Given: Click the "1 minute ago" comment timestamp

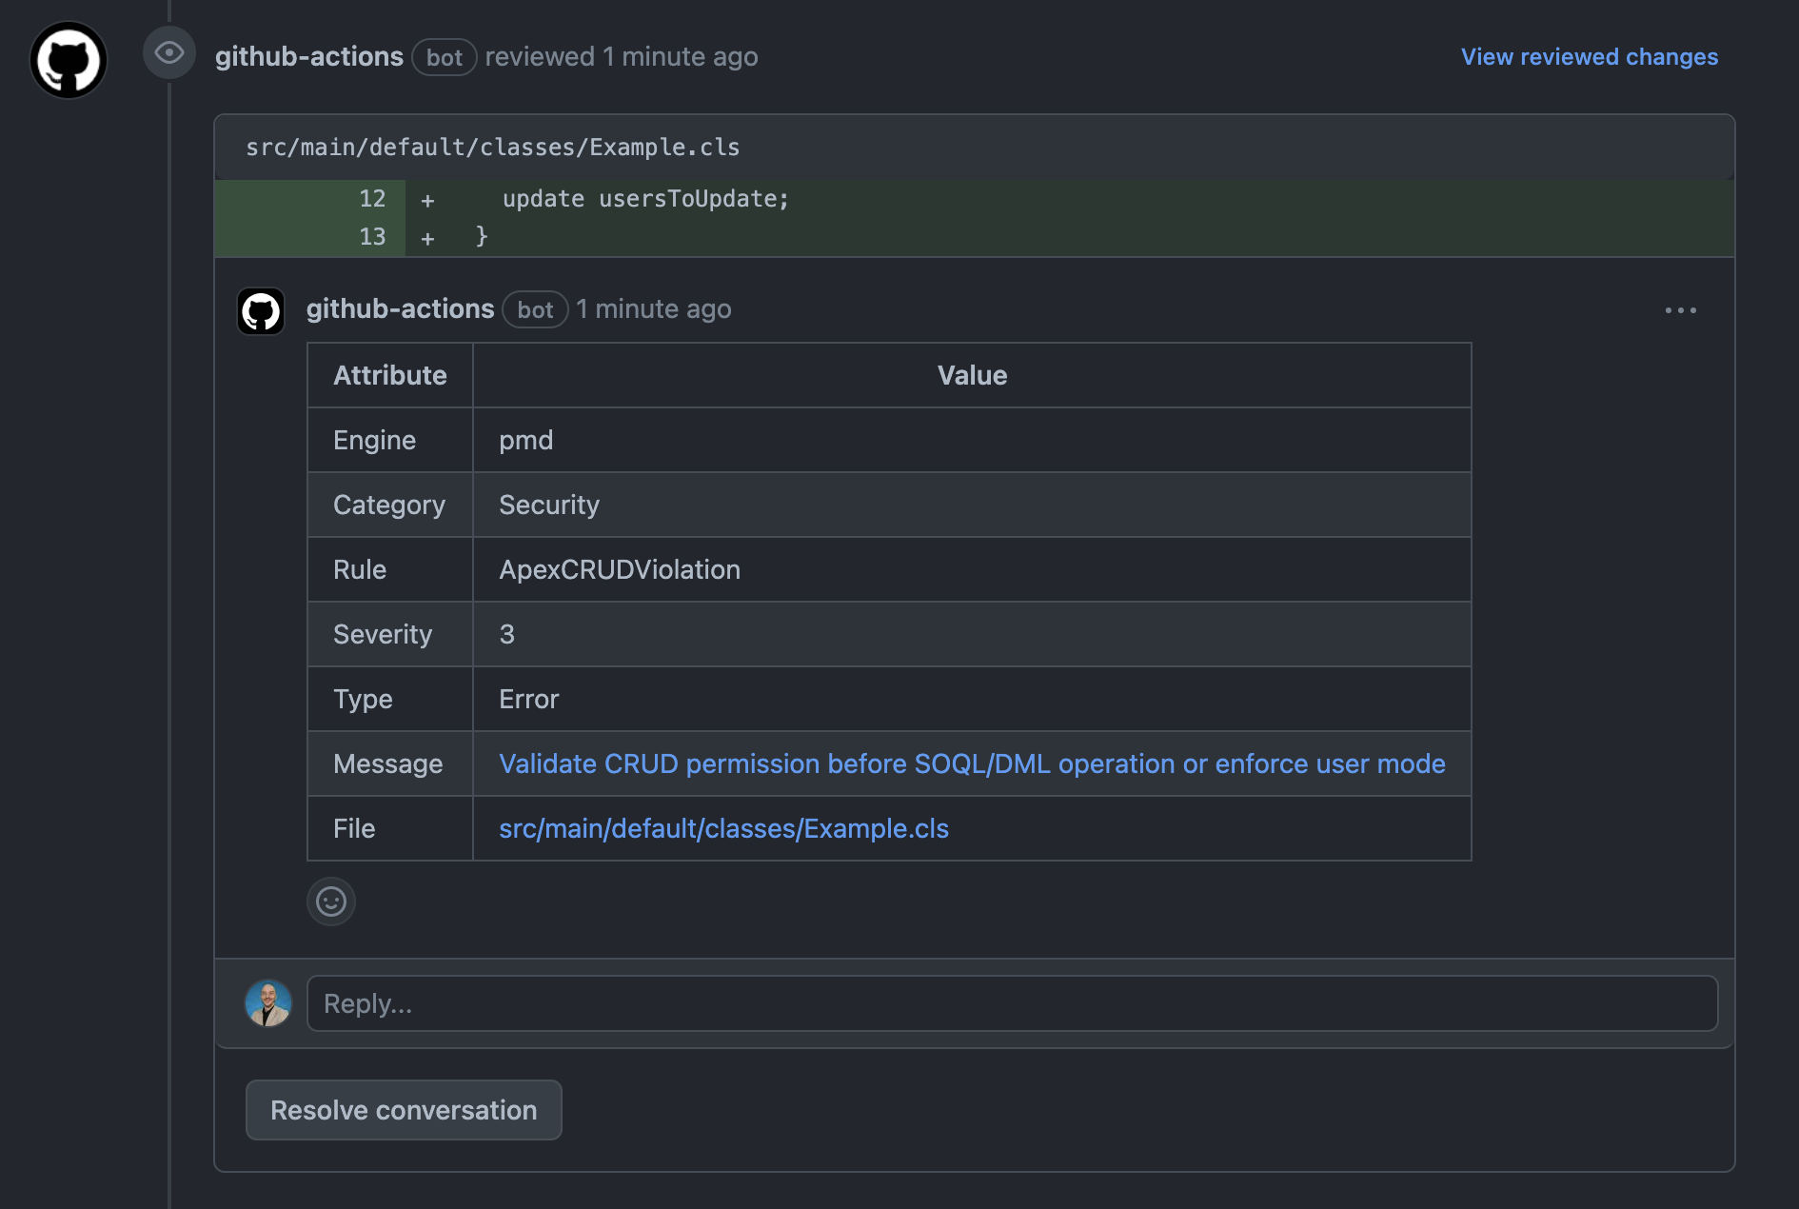Looking at the screenshot, I should click(x=654, y=309).
